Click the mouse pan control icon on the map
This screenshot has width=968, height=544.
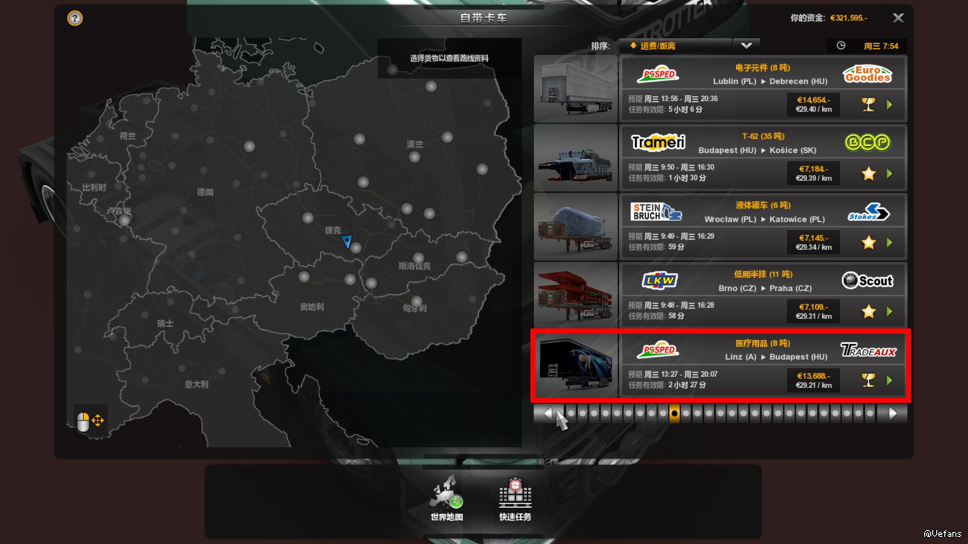pyautogui.click(x=90, y=421)
